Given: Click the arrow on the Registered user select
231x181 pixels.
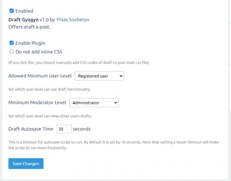Looking at the screenshot, I should [x=121, y=76].
